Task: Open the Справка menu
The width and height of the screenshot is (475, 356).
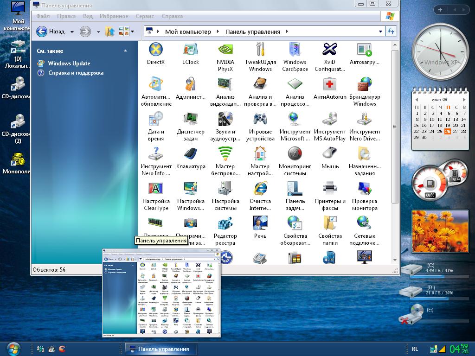Action: pos(172,16)
